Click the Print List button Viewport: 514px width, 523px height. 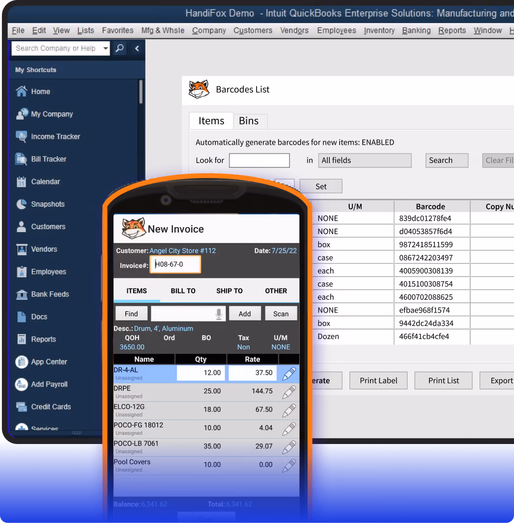tap(444, 381)
